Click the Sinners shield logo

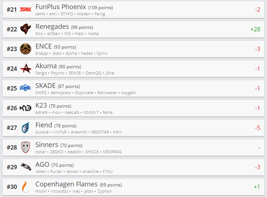[26, 147]
